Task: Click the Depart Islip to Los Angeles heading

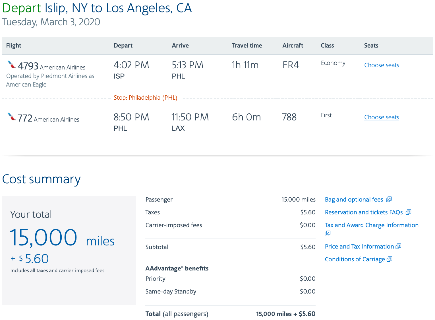Action: [97, 8]
